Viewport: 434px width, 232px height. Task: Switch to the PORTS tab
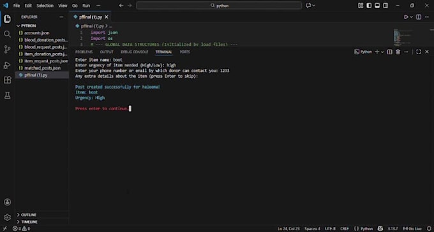185,52
